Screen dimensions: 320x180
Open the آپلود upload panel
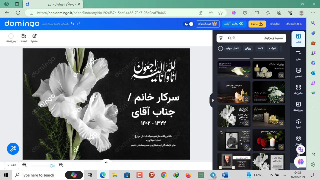(298, 123)
